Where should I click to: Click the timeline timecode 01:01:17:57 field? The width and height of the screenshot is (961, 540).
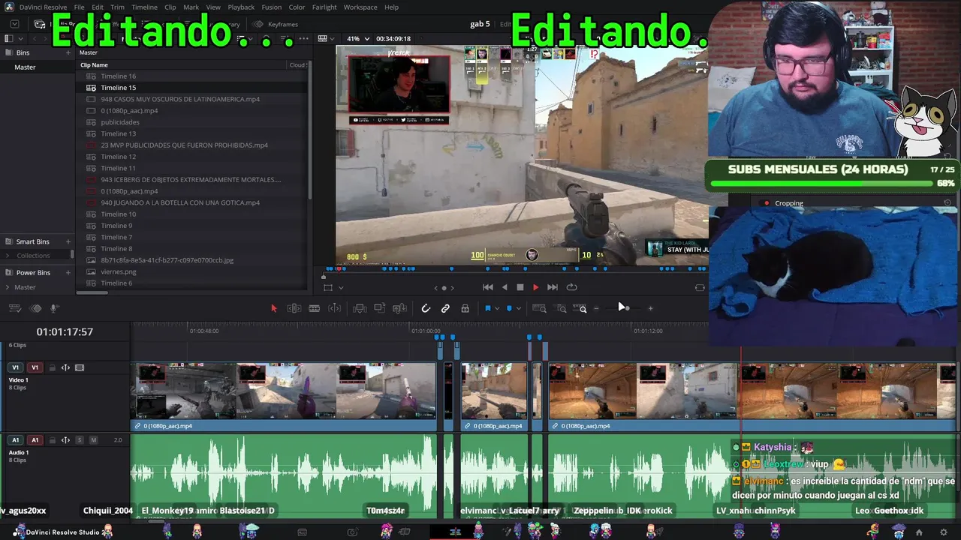pos(65,331)
